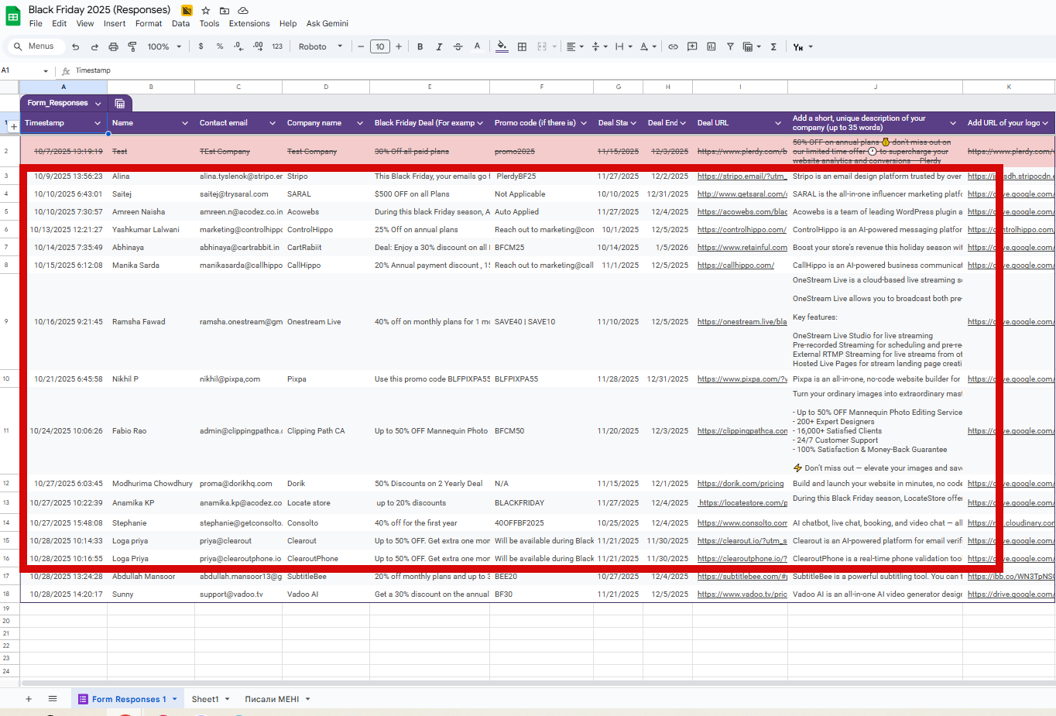Click the horizontal scrollbar

pyautogui.click(x=537, y=683)
